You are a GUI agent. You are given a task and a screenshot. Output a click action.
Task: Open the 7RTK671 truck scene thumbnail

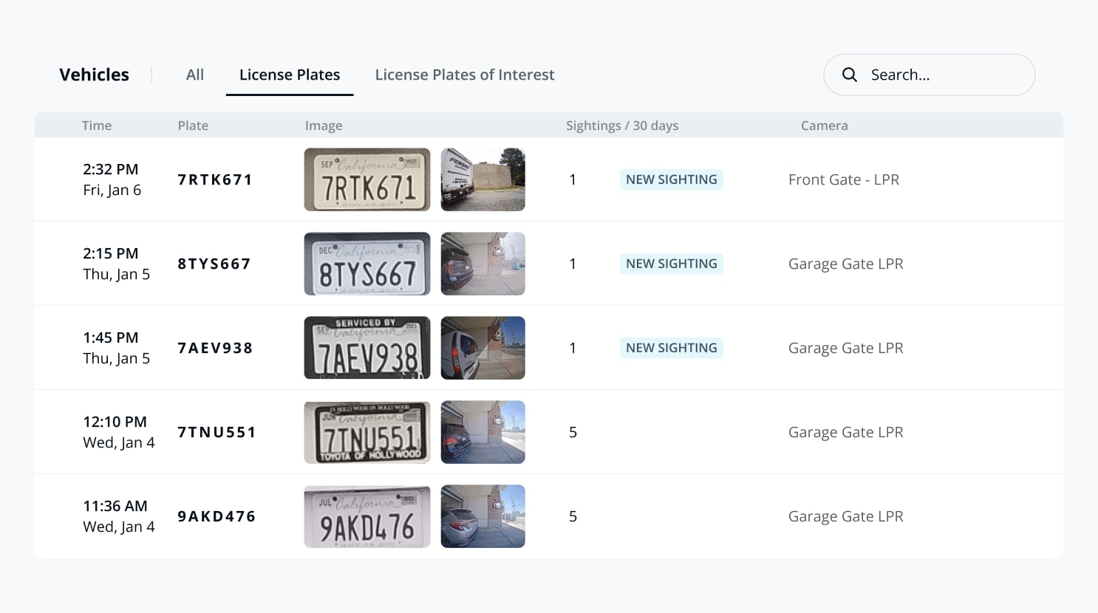pyautogui.click(x=483, y=179)
